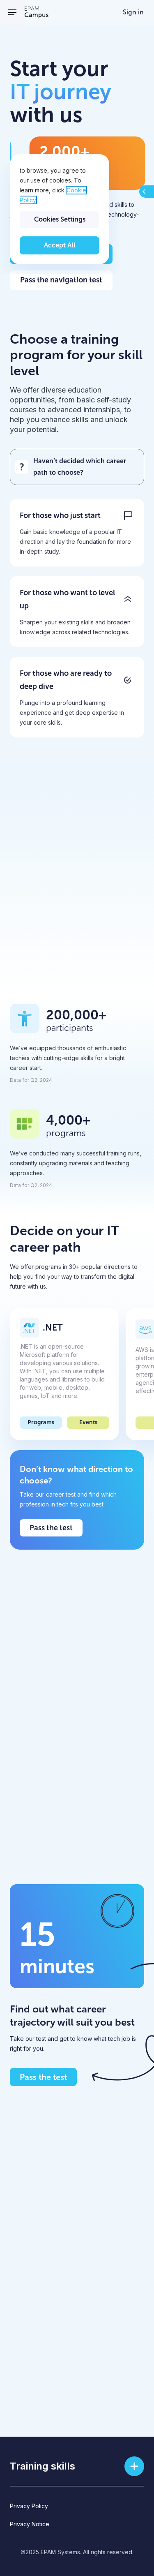Open the hamburger navigation menu
The height and width of the screenshot is (2576, 154).
pos(12,12)
